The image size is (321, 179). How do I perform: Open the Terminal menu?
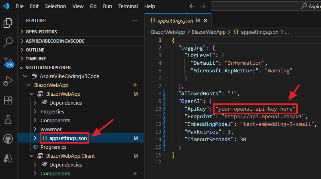[128, 6]
